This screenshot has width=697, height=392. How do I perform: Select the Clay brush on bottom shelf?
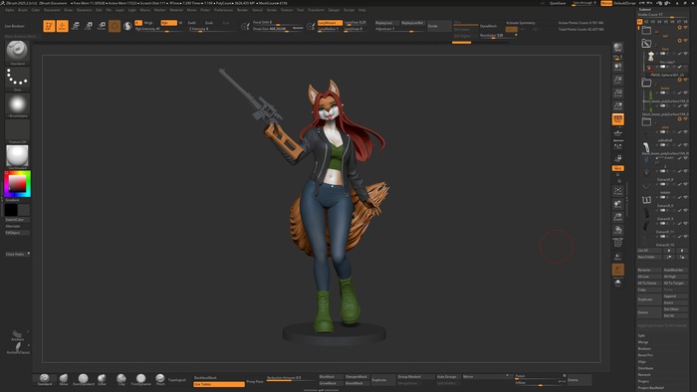tap(121, 380)
